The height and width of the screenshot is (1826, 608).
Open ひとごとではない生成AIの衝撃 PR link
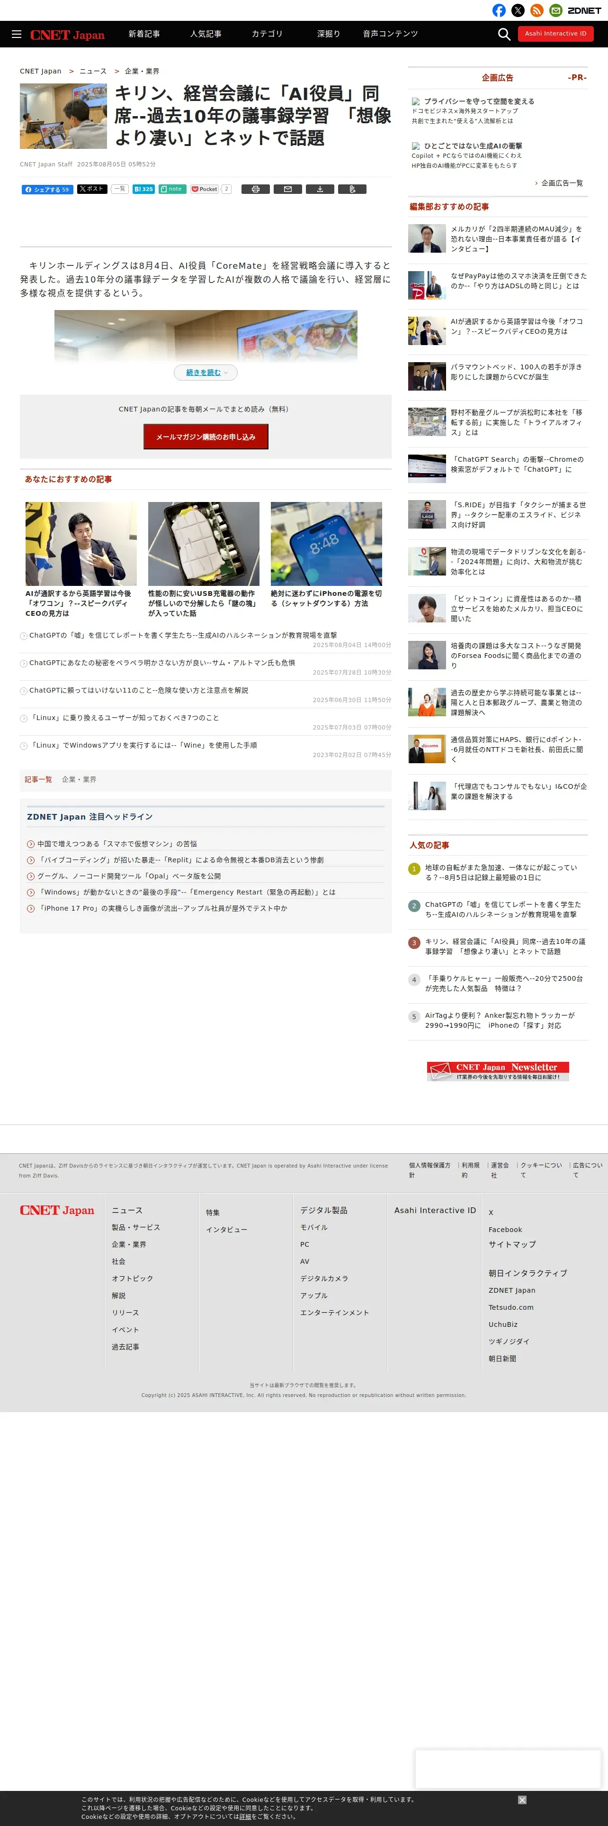coord(473,146)
